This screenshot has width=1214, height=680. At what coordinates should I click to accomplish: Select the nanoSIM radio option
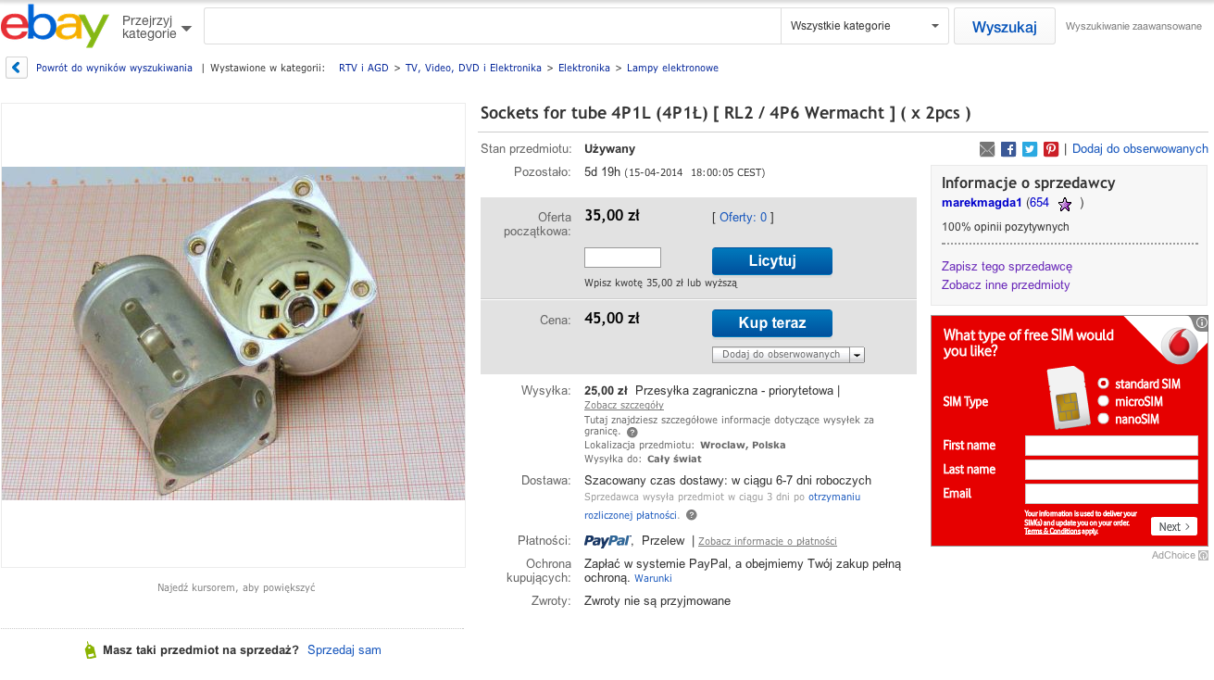pos(1103,419)
